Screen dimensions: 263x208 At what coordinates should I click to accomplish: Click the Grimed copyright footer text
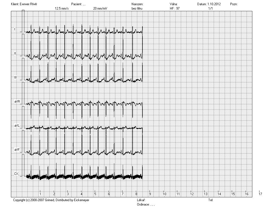point(51,200)
